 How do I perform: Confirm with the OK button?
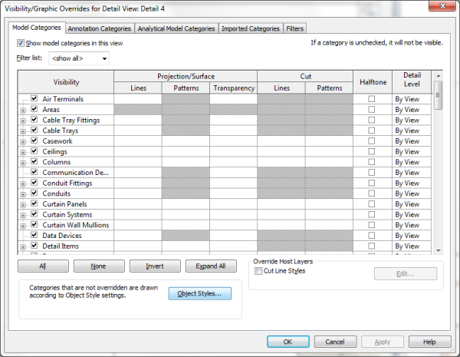coord(288,342)
